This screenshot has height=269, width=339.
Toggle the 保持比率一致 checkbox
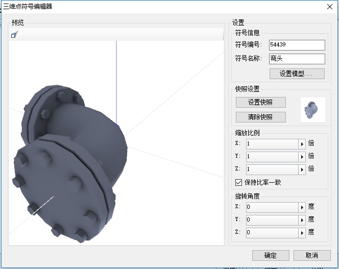point(238,183)
